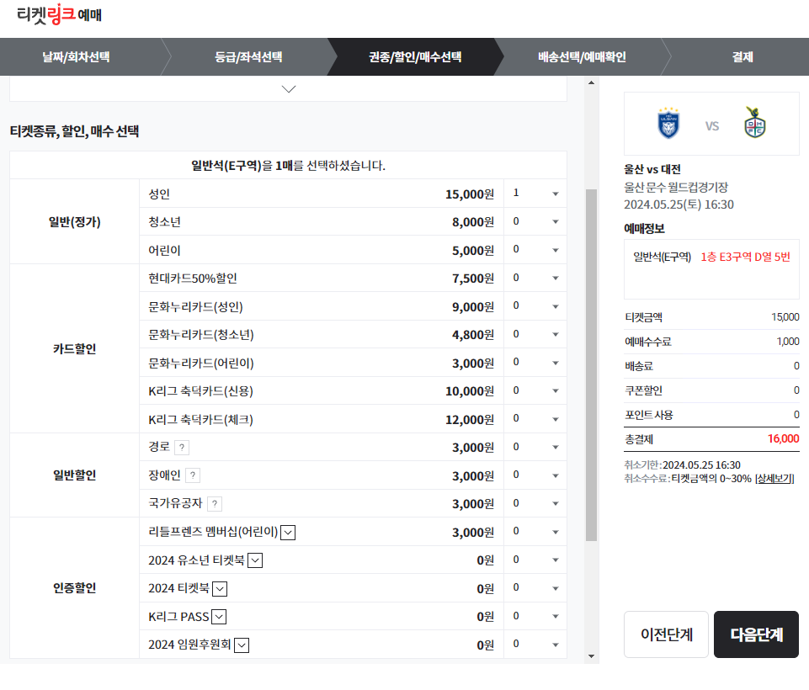Click the 카드할인 category cell
This screenshot has height=690, width=809.
coord(74,348)
